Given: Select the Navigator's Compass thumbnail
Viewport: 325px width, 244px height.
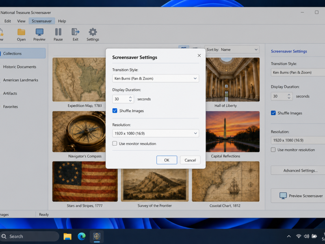Looking at the screenshot, I should tap(79, 131).
